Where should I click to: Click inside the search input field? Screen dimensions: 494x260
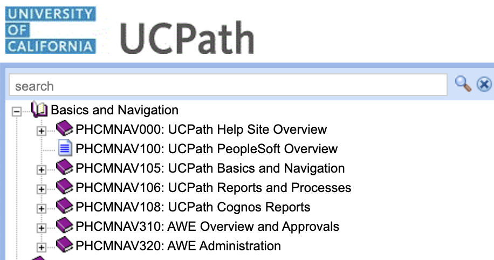point(228,85)
